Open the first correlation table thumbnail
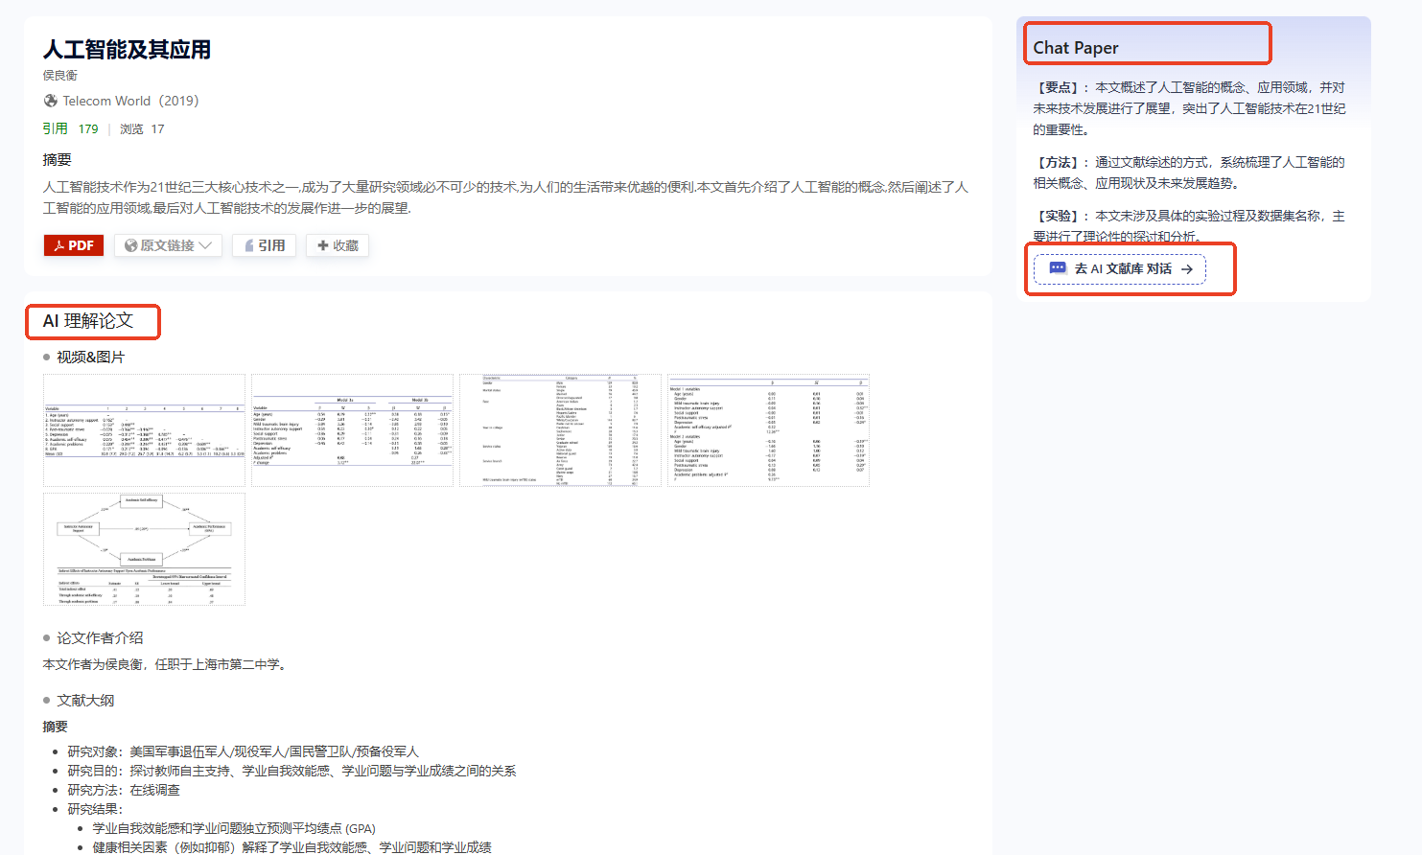This screenshot has width=1422, height=855. click(143, 428)
